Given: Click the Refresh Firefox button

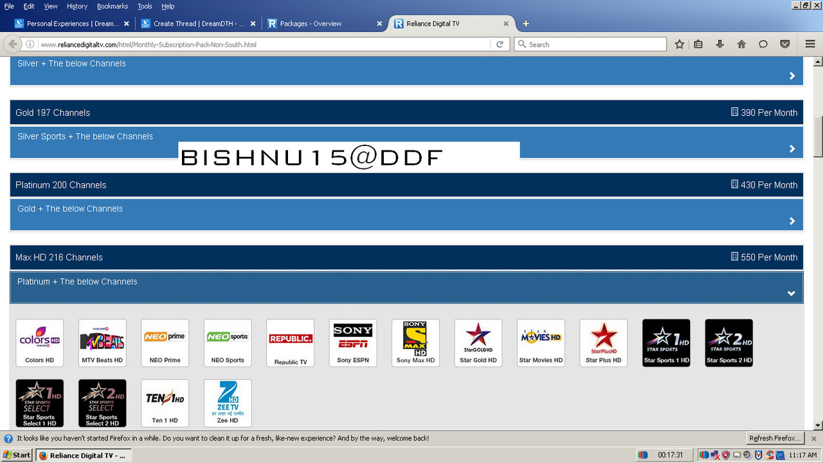Looking at the screenshot, I should (775, 439).
